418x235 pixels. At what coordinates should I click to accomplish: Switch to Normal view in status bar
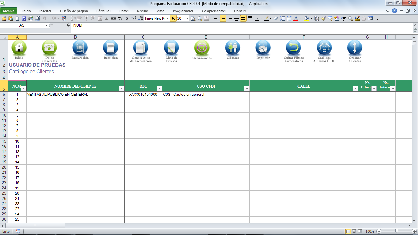click(348, 231)
